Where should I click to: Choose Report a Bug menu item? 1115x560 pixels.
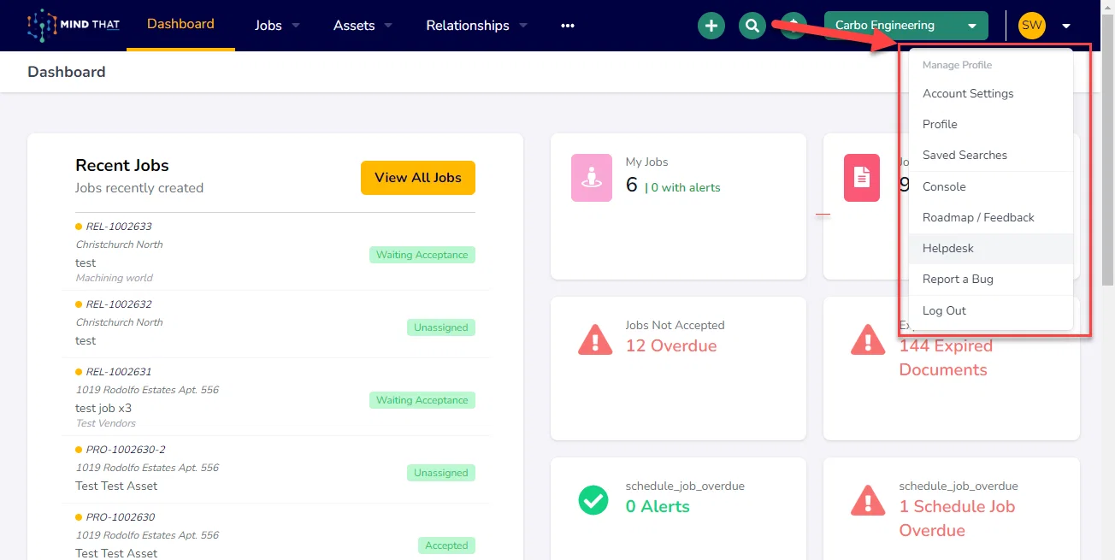point(990,279)
